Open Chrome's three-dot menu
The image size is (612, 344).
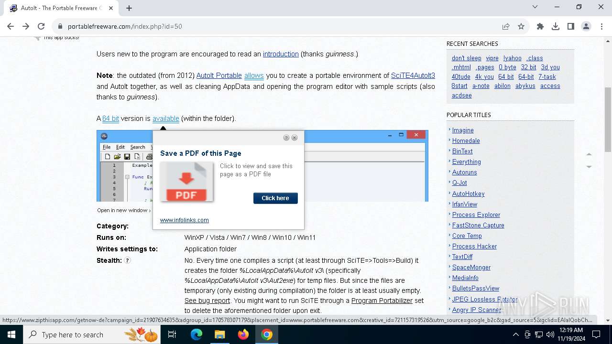tap(601, 26)
